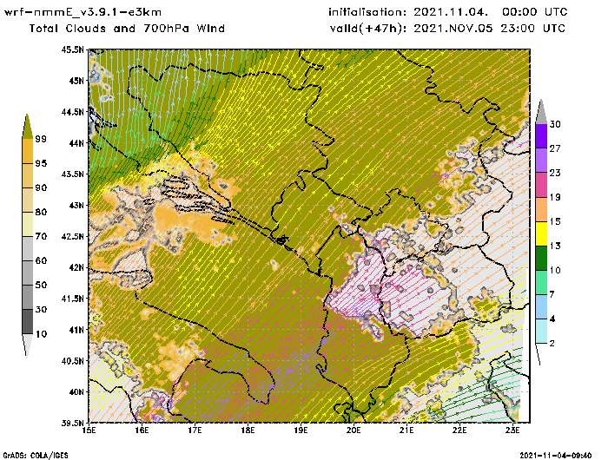Click the title 'Total Clouds and 700hPa Wind'
The image size is (608, 460).
(x=127, y=29)
